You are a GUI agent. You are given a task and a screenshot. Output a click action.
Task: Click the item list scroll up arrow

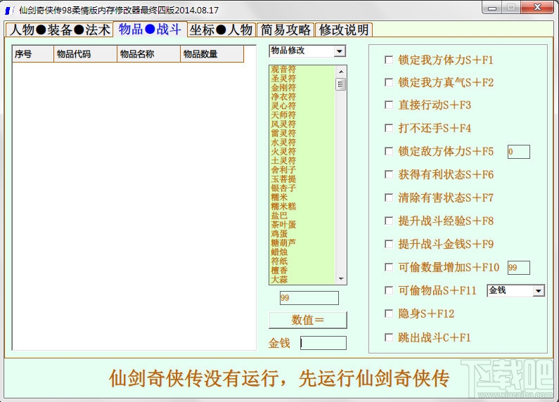point(341,72)
